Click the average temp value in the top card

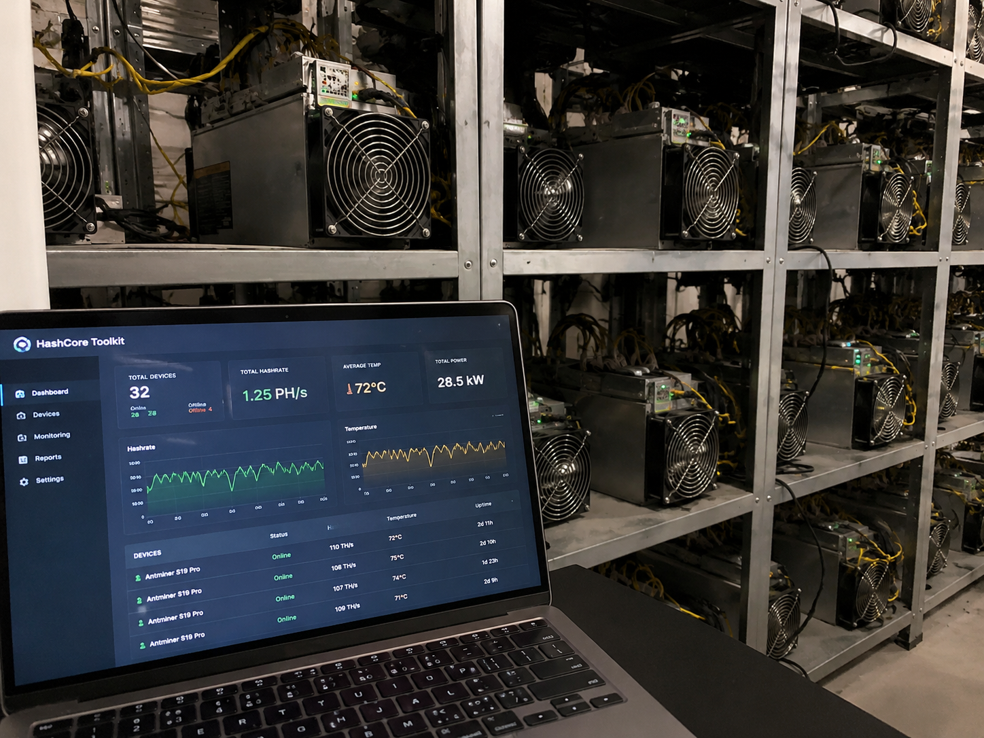pos(370,388)
